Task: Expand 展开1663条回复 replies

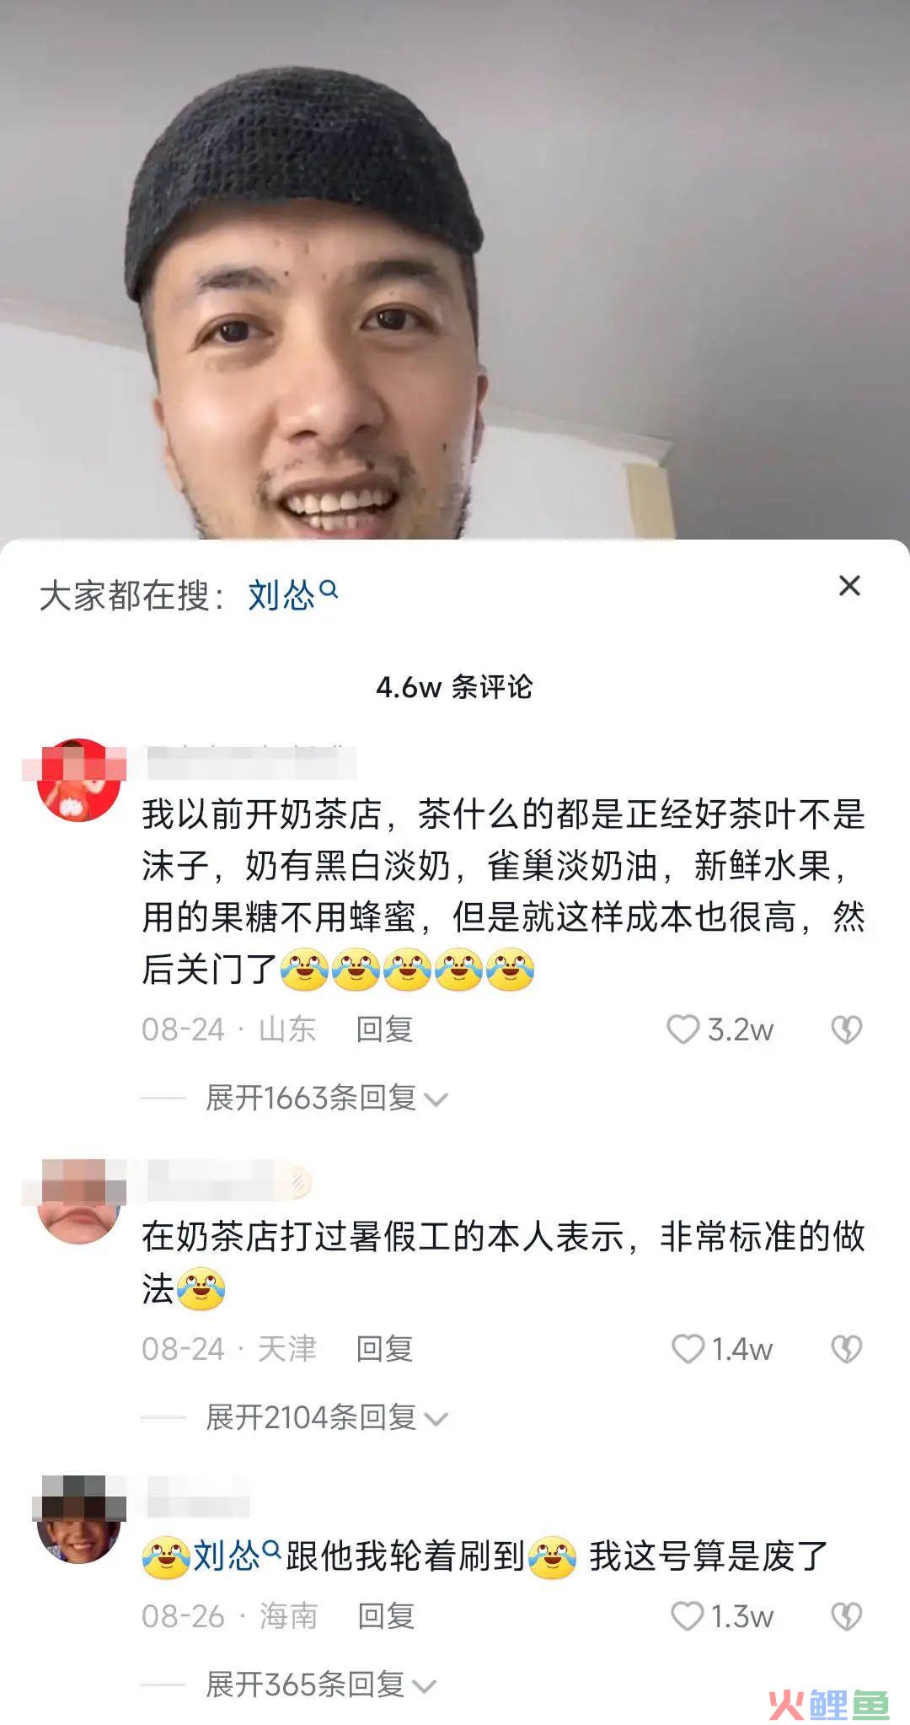Action: (327, 1098)
